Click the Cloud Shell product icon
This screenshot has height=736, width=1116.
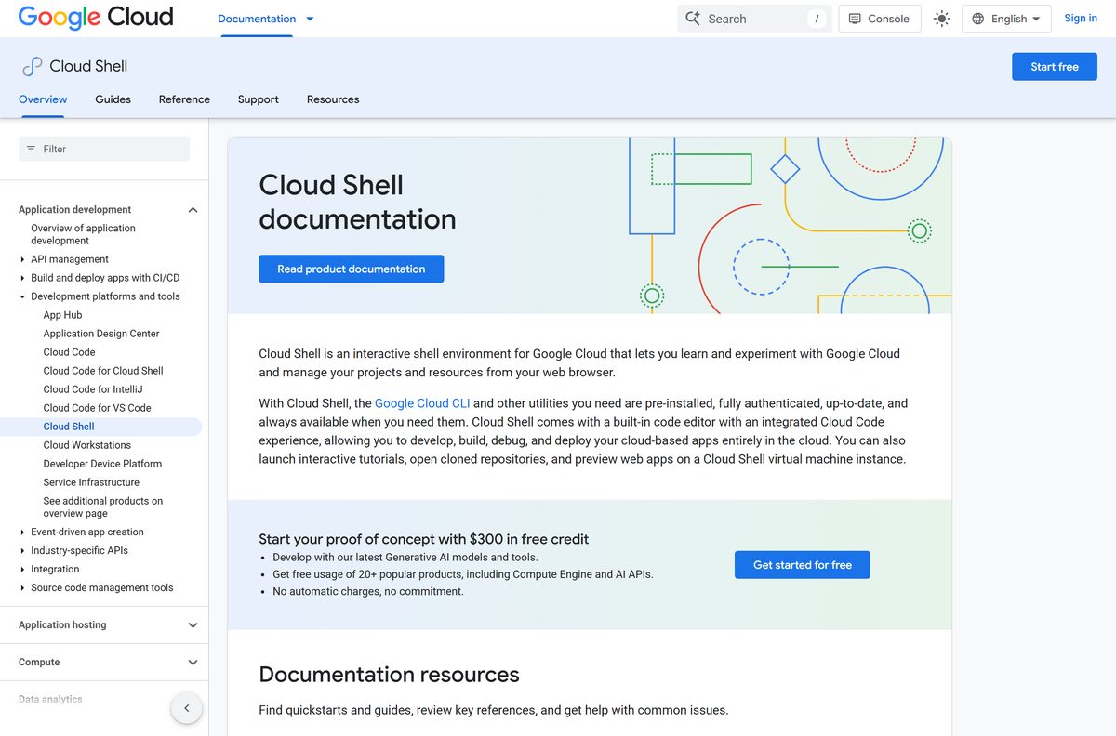(x=32, y=66)
